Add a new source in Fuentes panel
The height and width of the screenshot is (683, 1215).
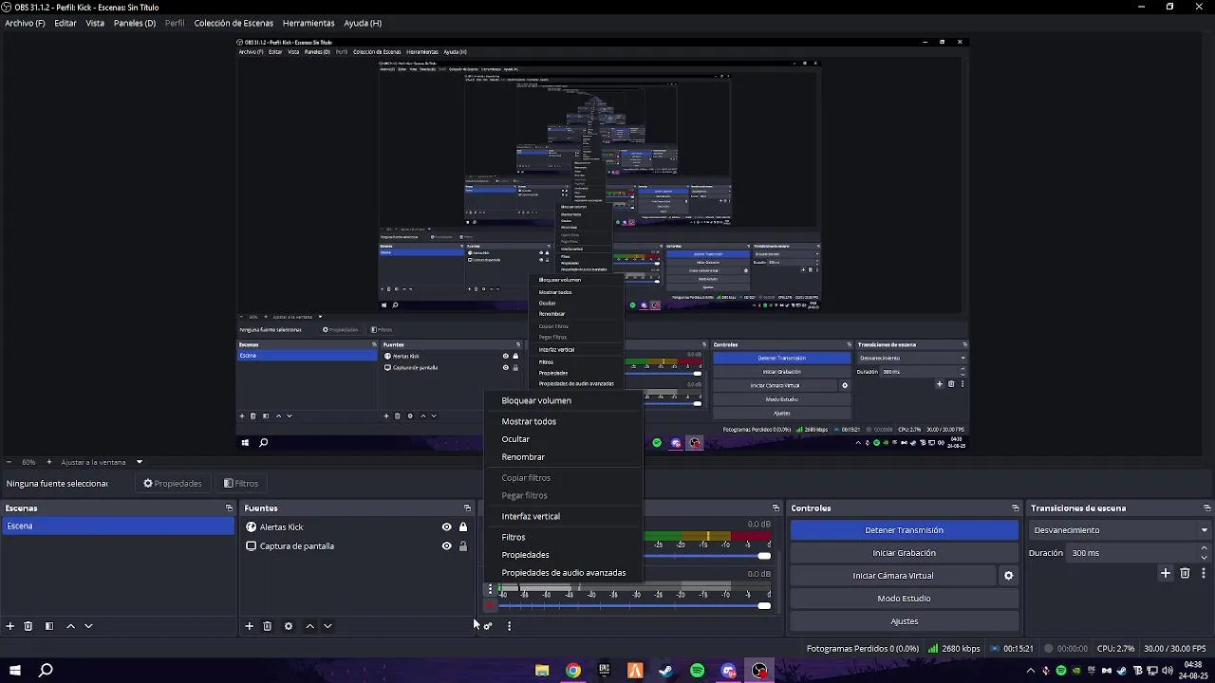pos(249,626)
